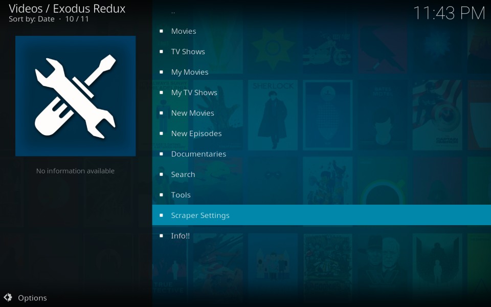Browse the Documentaries entry
Screen dimensions: 491x307
321,154
